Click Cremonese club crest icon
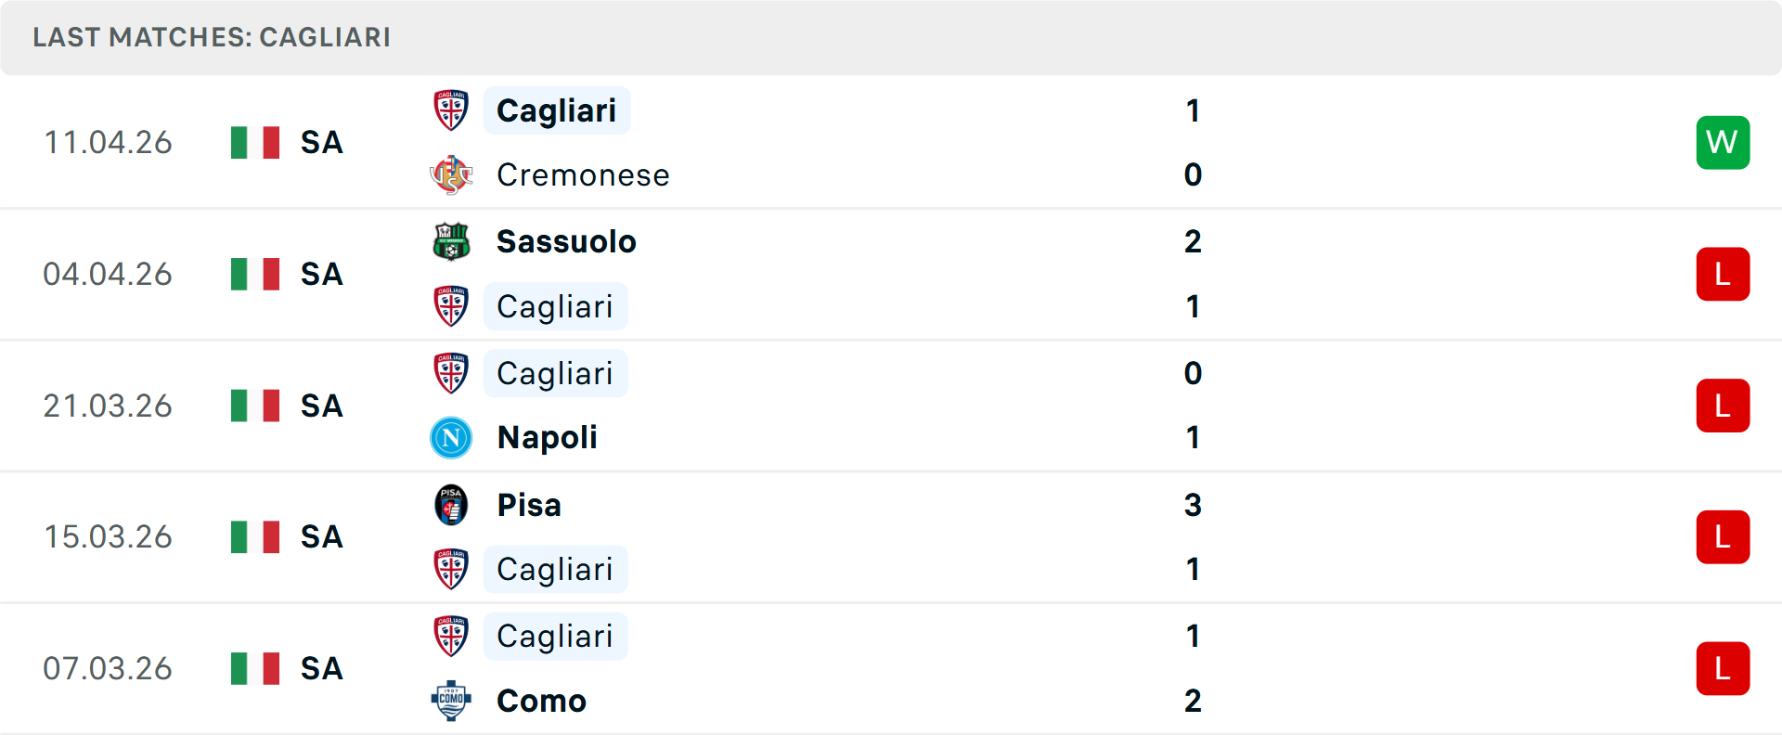The height and width of the screenshot is (735, 1782). pyautogui.click(x=451, y=174)
